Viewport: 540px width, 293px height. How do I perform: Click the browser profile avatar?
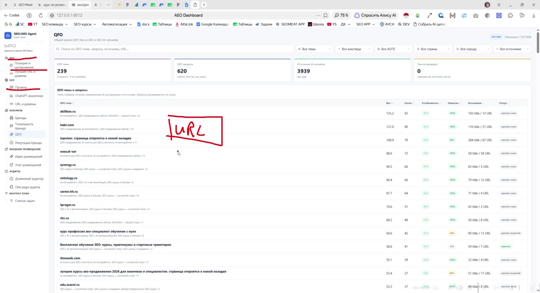[487, 5]
